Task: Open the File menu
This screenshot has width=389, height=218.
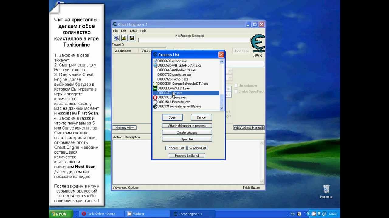Action: coord(115,31)
